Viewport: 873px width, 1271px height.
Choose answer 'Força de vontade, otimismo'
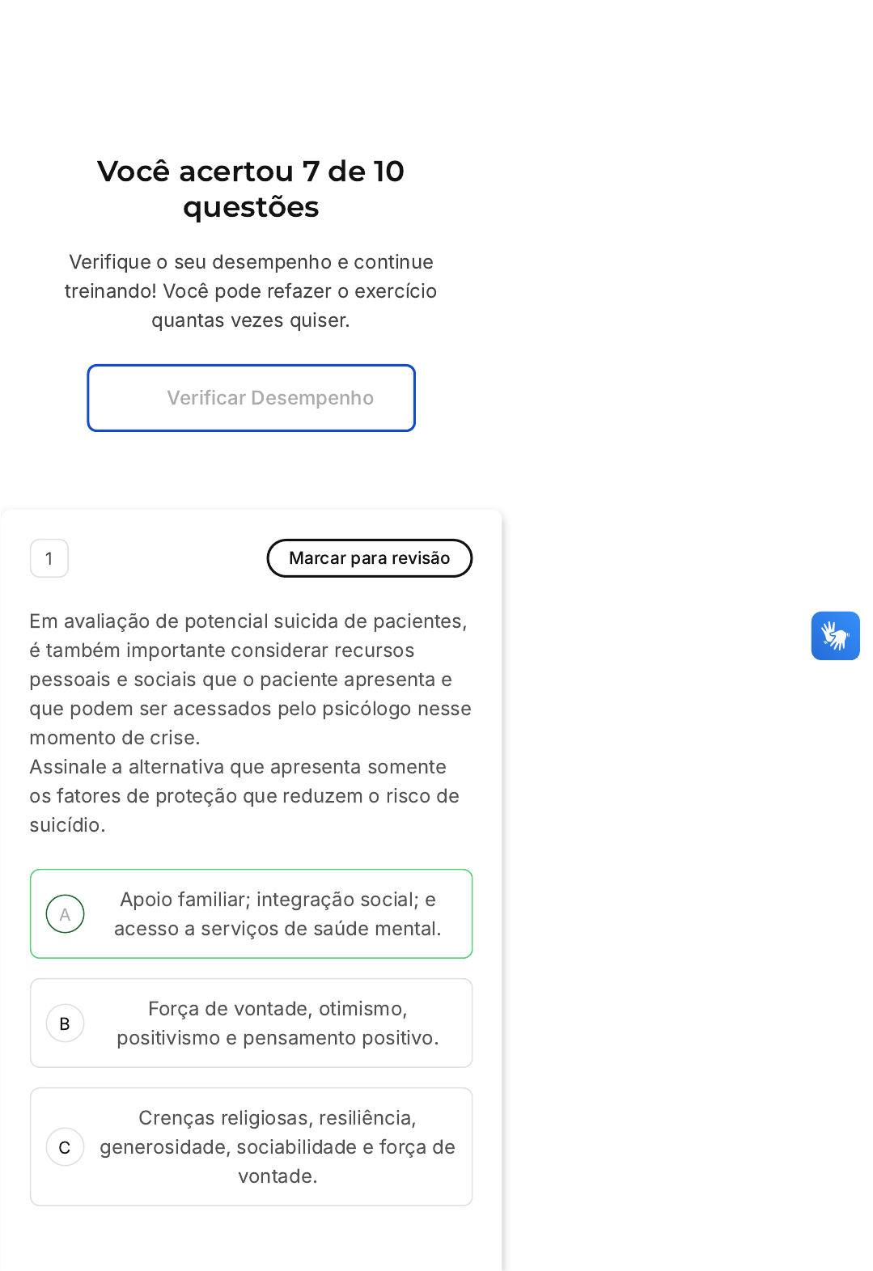click(x=251, y=1023)
